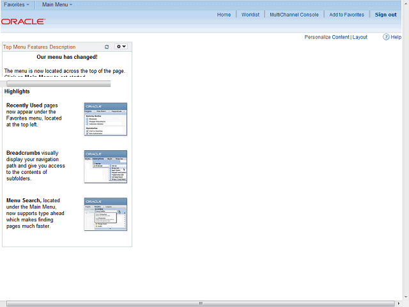Click the Highlights heading

pyautogui.click(x=17, y=91)
